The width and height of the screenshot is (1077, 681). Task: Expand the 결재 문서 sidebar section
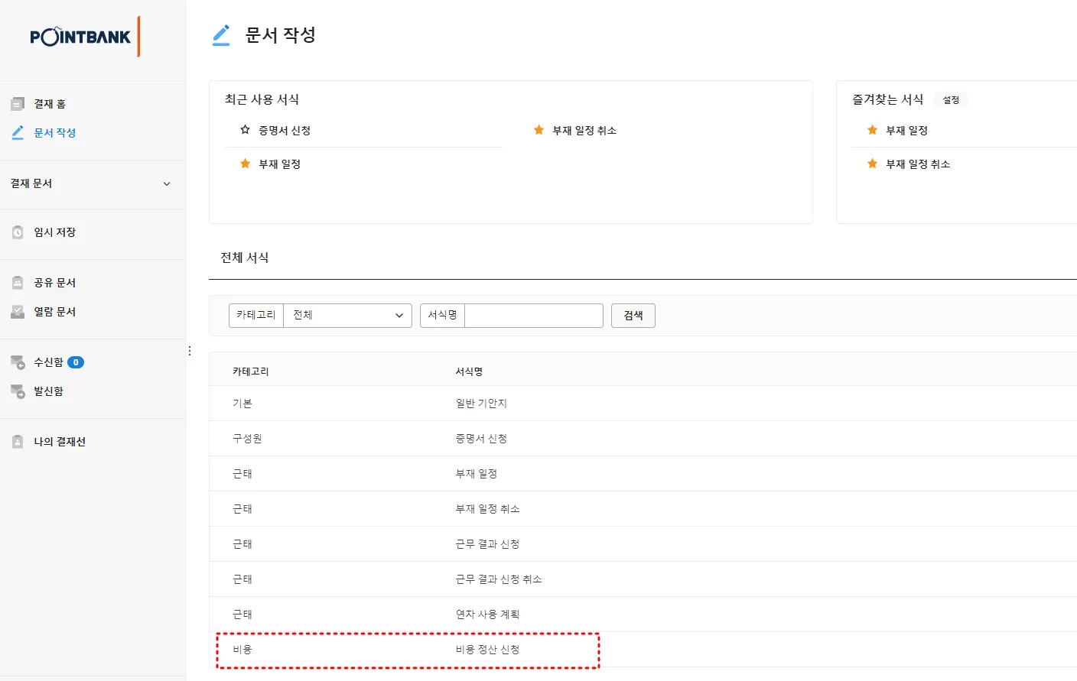click(92, 183)
